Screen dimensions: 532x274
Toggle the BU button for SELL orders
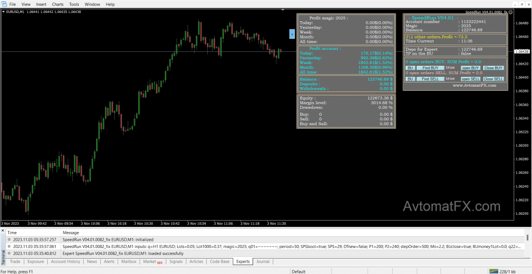pyautogui.click(x=410, y=79)
